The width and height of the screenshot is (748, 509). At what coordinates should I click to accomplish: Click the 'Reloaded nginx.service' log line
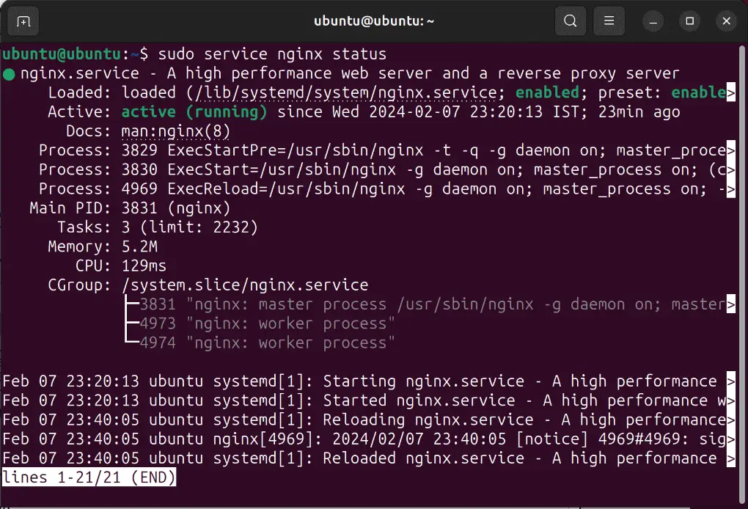point(369,458)
